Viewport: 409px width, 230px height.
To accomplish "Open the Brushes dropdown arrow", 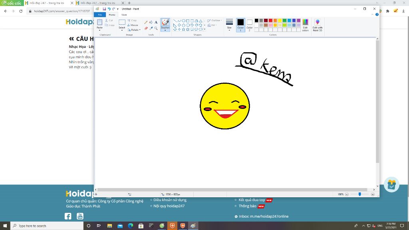I will (x=165, y=30).
